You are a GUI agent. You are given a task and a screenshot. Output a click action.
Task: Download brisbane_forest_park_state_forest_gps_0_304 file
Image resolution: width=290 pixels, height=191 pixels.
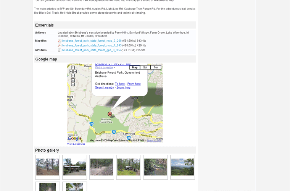coord(91,50)
